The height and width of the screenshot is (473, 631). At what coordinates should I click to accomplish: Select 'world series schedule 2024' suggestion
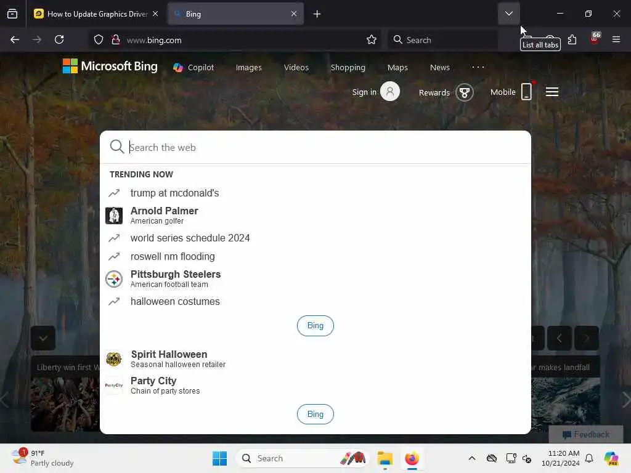[x=315, y=238]
